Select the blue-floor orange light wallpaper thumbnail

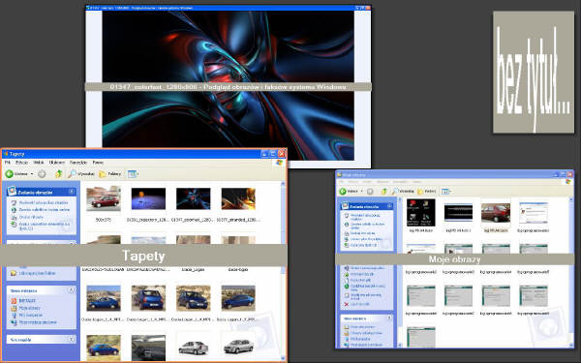coord(148,199)
